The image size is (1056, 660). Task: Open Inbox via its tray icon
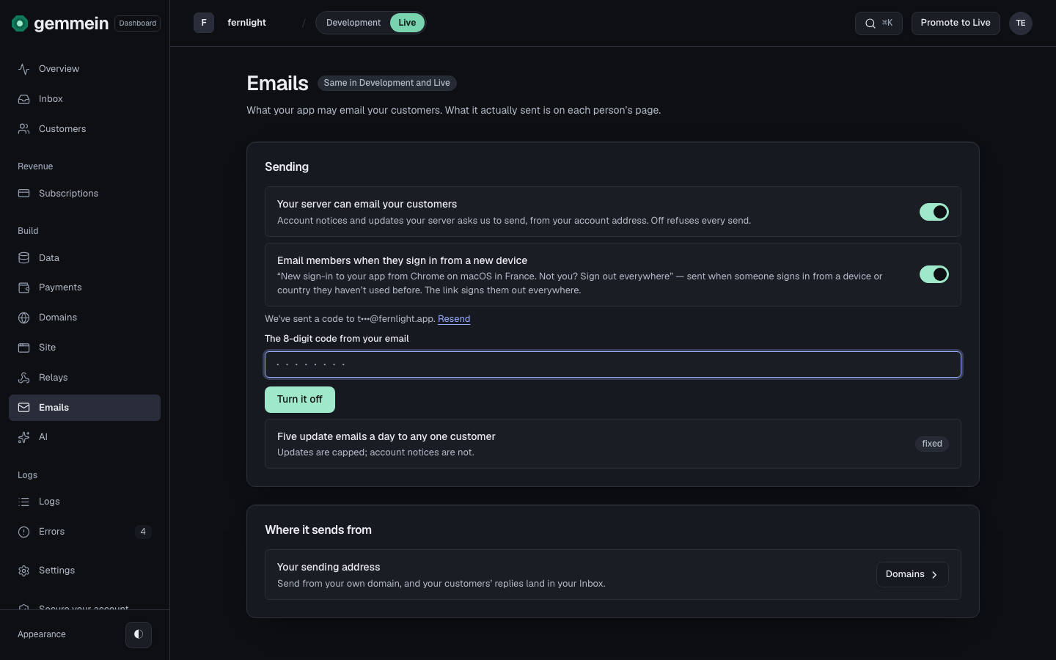(24, 99)
